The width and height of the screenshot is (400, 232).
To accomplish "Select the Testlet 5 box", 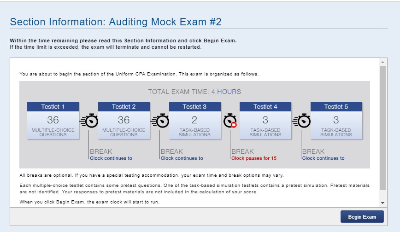I will click(336, 124).
